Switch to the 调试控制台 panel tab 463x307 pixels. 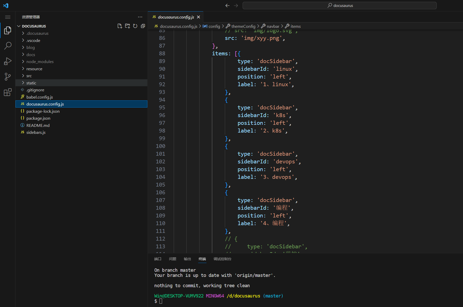[222, 259]
